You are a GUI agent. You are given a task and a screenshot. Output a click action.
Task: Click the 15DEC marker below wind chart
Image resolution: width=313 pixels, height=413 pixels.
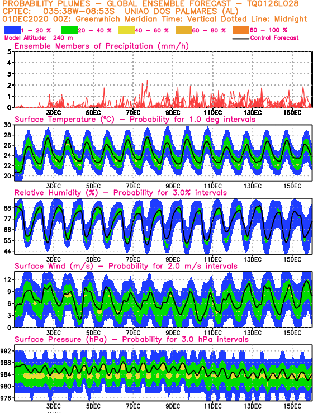click(292, 333)
